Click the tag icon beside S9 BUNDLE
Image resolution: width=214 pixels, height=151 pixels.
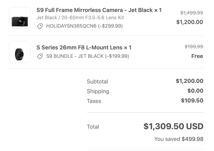[40, 56]
